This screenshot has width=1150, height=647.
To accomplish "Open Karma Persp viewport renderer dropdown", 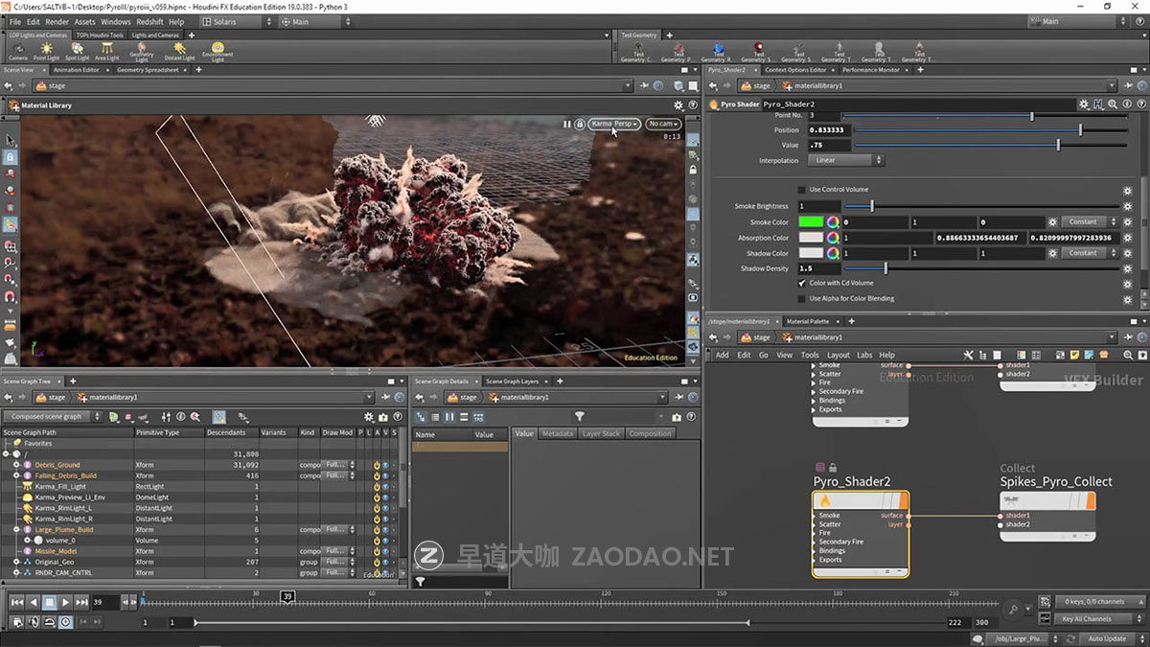I will click(x=614, y=124).
